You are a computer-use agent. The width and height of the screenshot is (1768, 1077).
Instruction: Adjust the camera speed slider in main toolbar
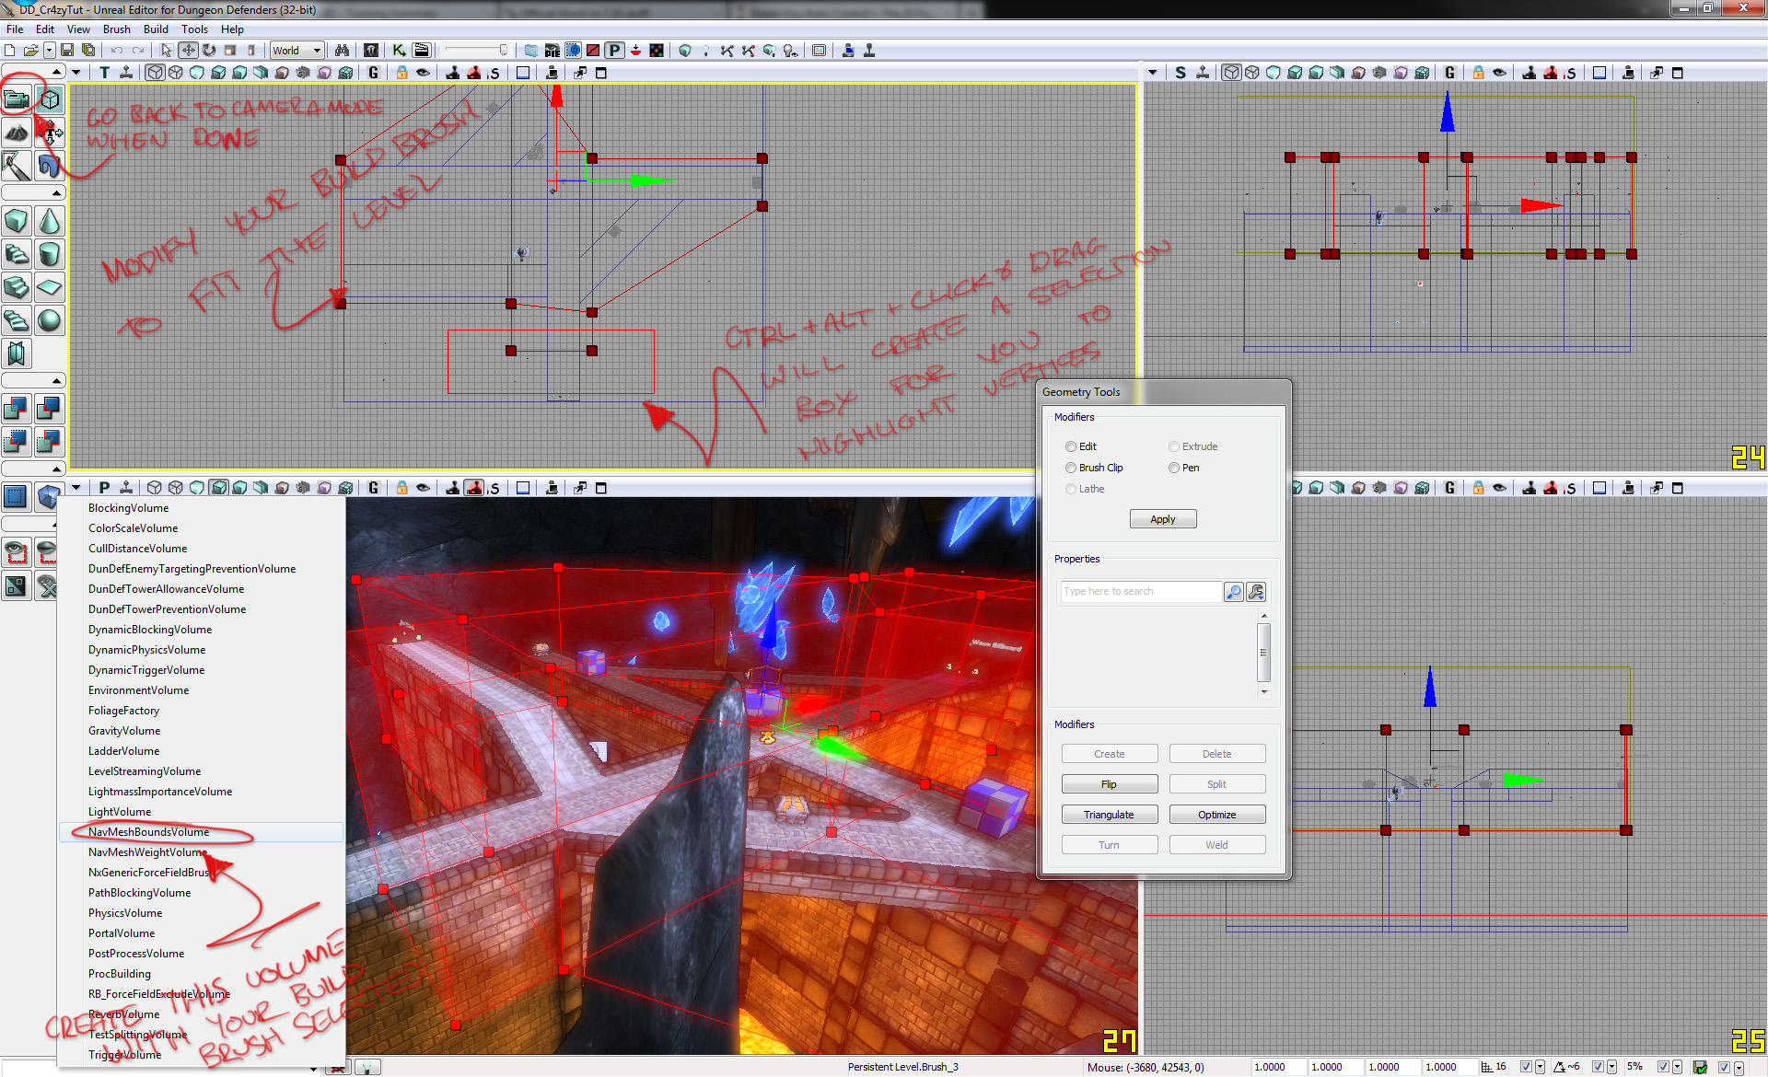point(475,50)
